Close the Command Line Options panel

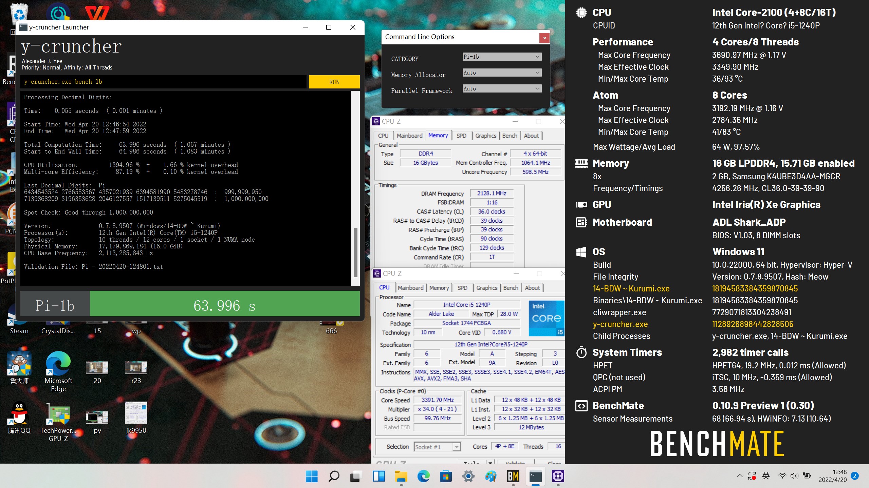pyautogui.click(x=544, y=38)
